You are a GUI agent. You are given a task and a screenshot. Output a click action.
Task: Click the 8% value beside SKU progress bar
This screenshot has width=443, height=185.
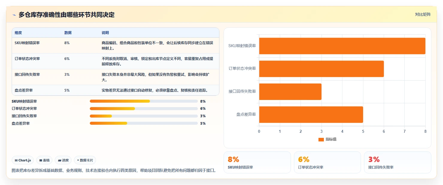(203, 101)
